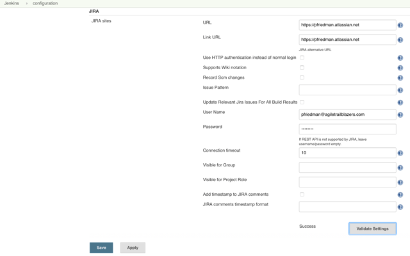The height and width of the screenshot is (256, 410).
Task: Show help for Record Scm changes
Action: click(400, 78)
